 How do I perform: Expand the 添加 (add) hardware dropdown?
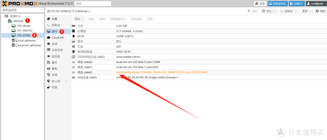(x=78, y=19)
